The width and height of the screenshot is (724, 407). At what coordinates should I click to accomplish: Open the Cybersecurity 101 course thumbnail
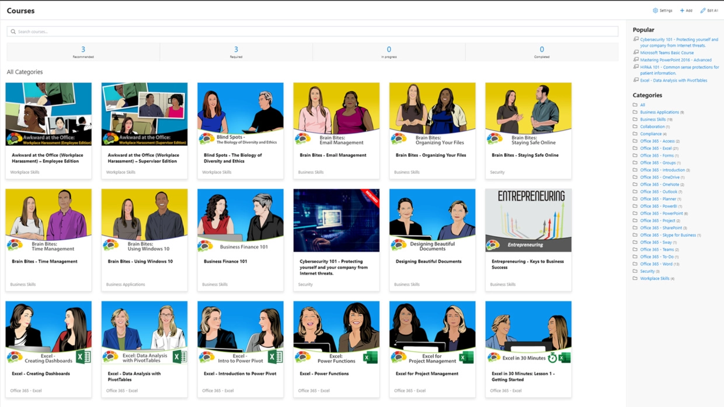[x=336, y=220]
